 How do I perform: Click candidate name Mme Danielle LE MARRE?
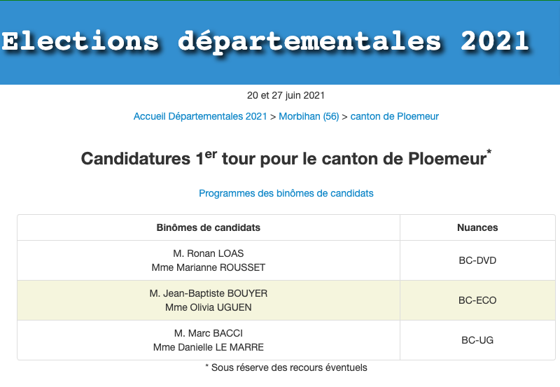(x=209, y=347)
